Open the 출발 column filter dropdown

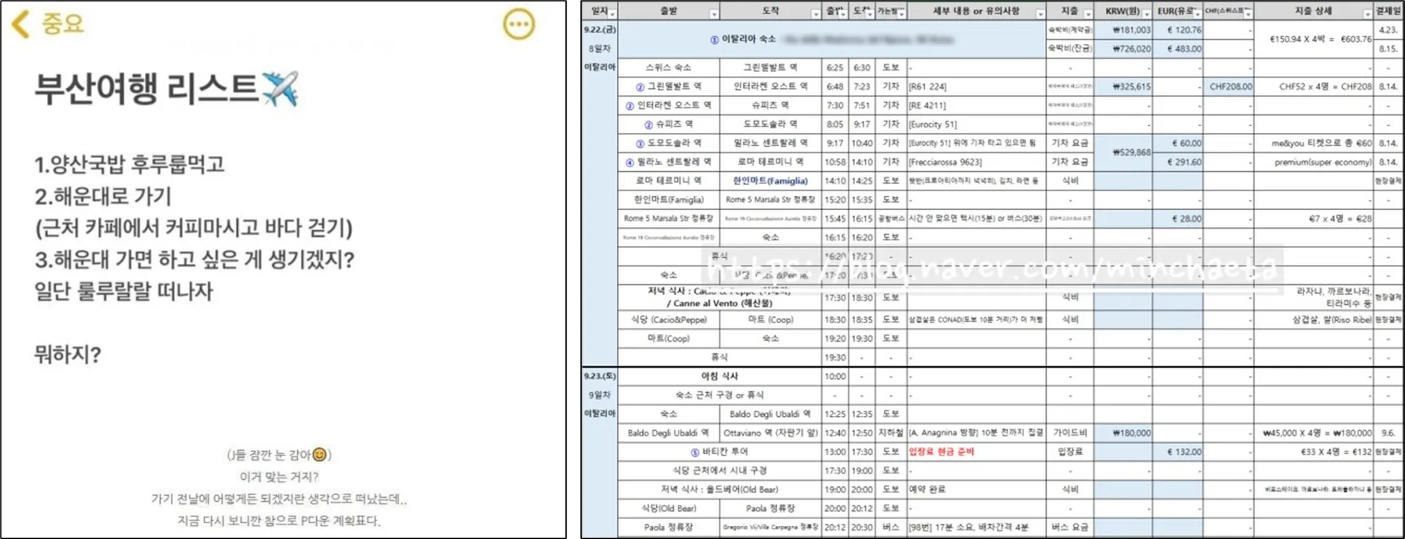[x=713, y=14]
